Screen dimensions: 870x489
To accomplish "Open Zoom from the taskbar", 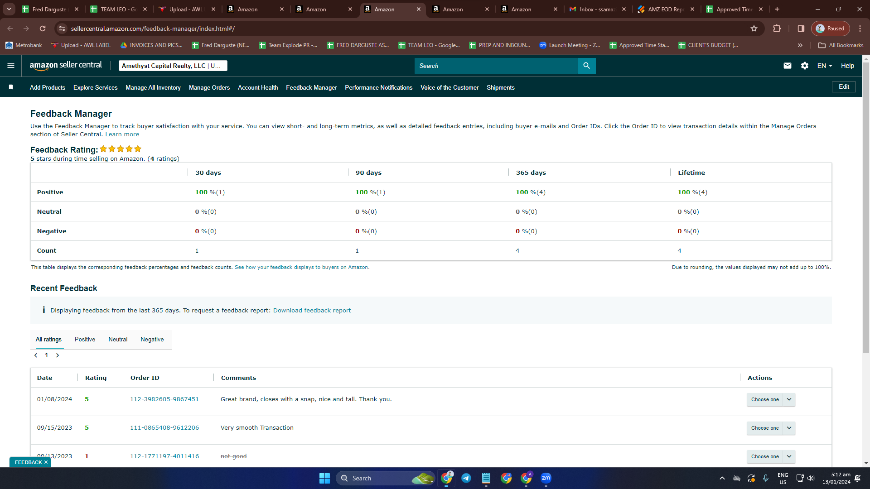I will click(546, 478).
